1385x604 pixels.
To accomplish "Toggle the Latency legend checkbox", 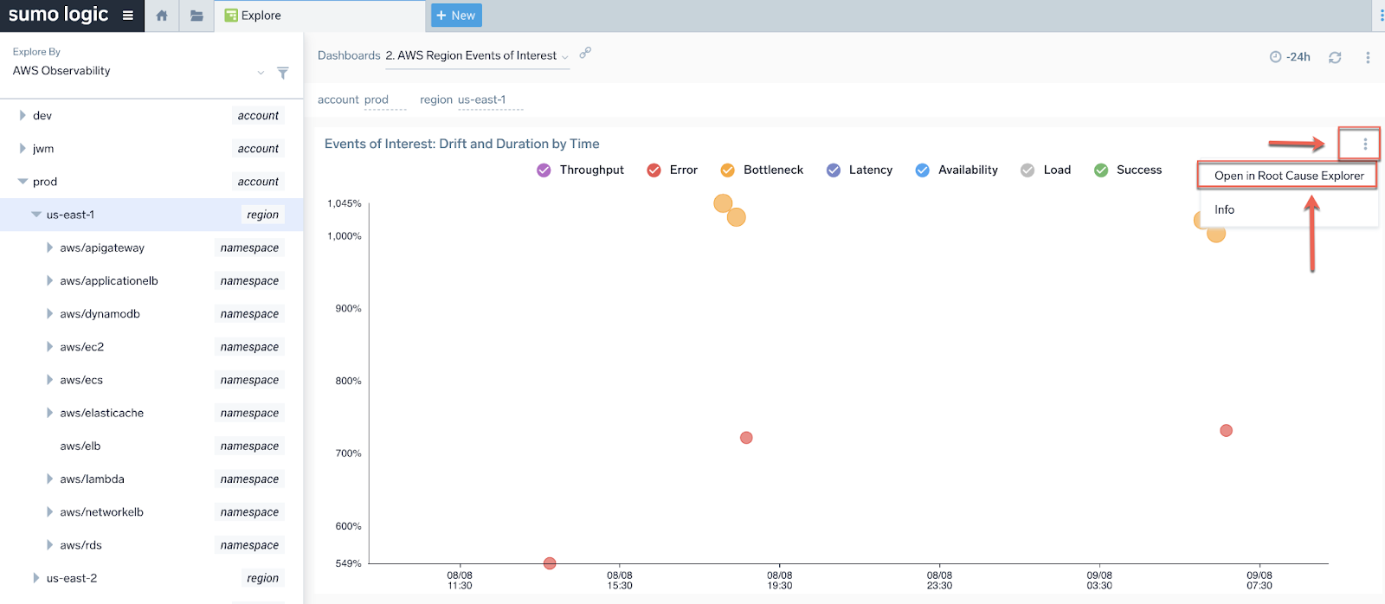I will click(x=834, y=170).
